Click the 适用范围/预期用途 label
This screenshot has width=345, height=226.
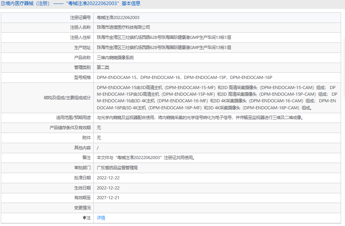(x=73, y=117)
